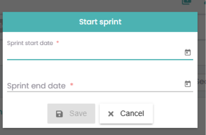The image size is (206, 135).
Task: Click the Cancel button
Action: [126, 114]
